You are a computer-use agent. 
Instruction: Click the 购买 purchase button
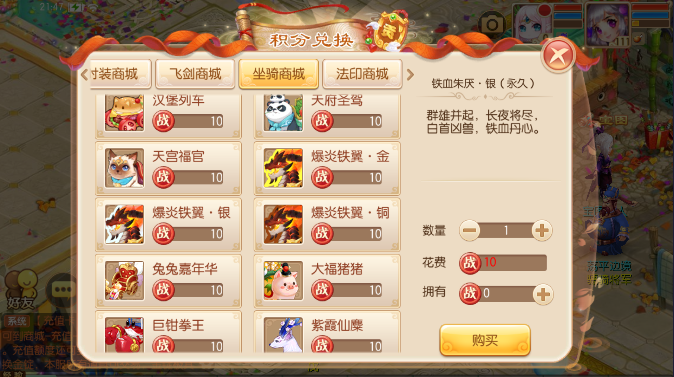(485, 340)
